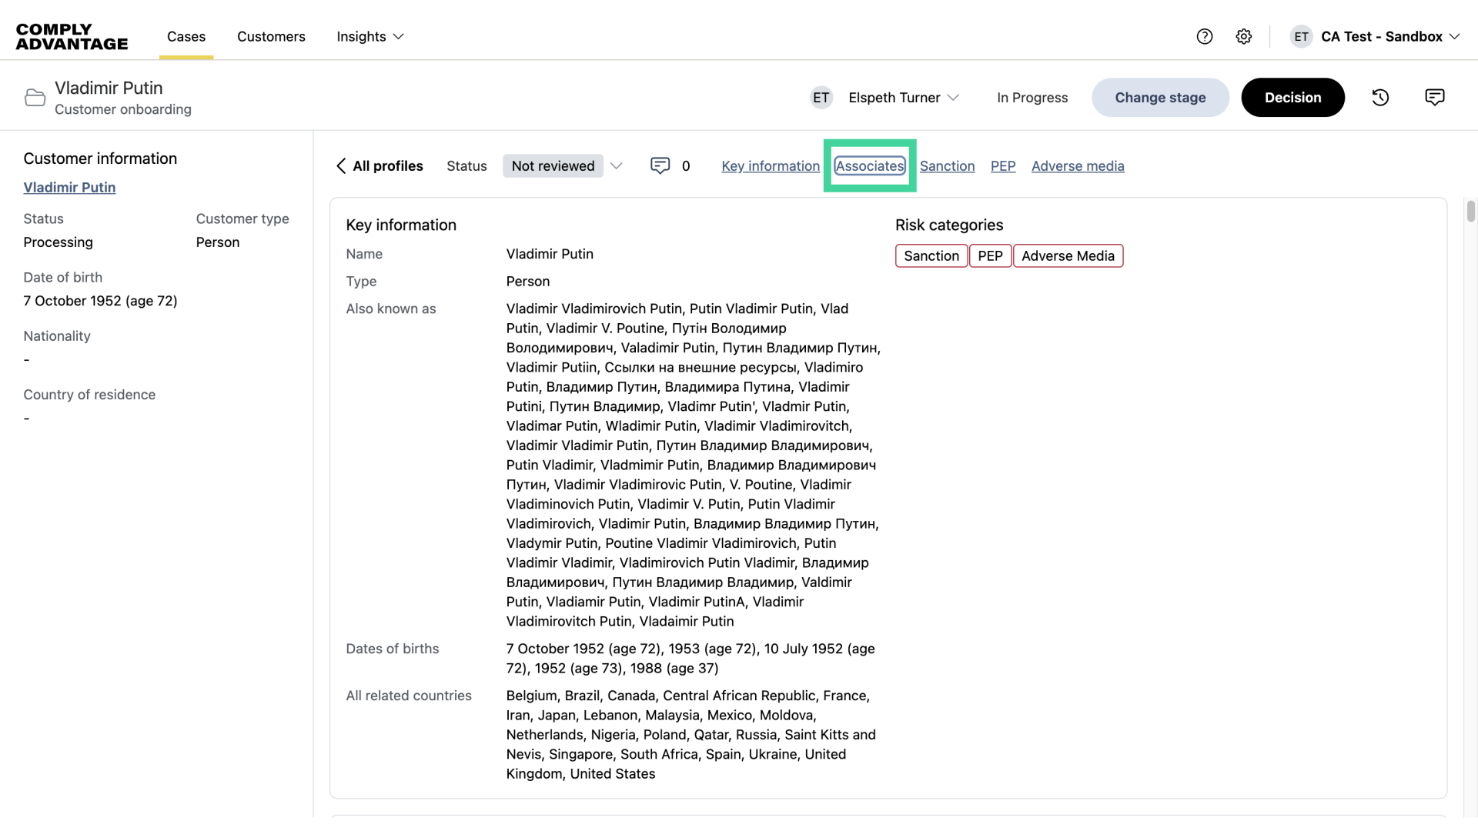Click the vertical scrollbar thumb

click(x=1470, y=211)
